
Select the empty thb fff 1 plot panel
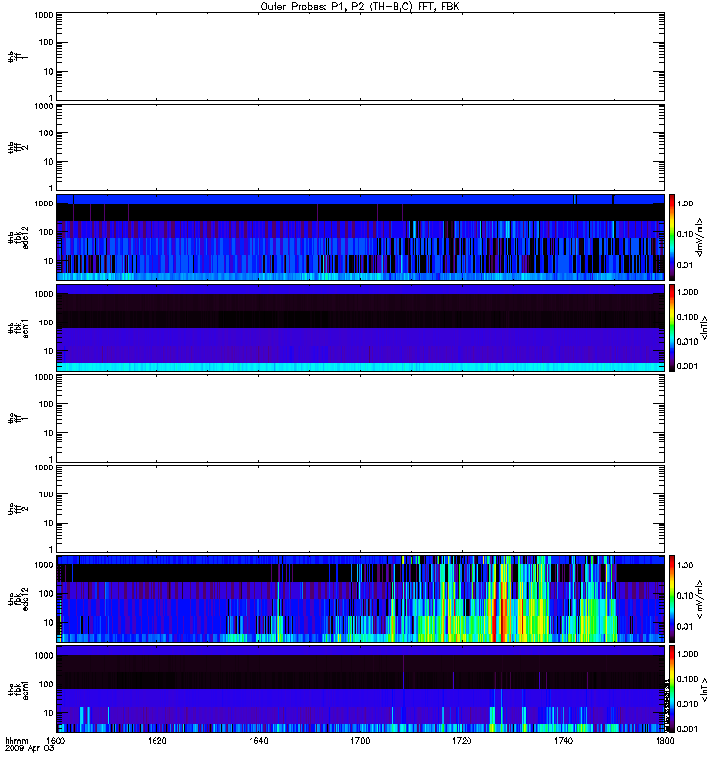click(360, 57)
